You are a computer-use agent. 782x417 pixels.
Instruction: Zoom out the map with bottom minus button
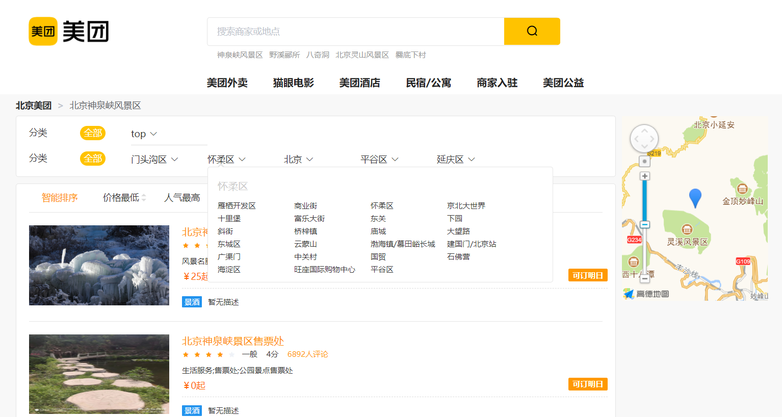tap(645, 278)
